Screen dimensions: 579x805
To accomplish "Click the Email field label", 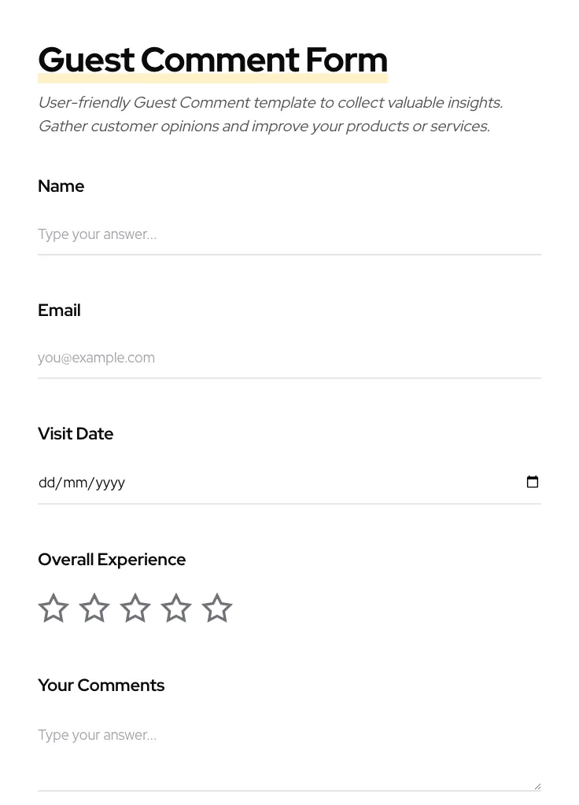I will (59, 311).
